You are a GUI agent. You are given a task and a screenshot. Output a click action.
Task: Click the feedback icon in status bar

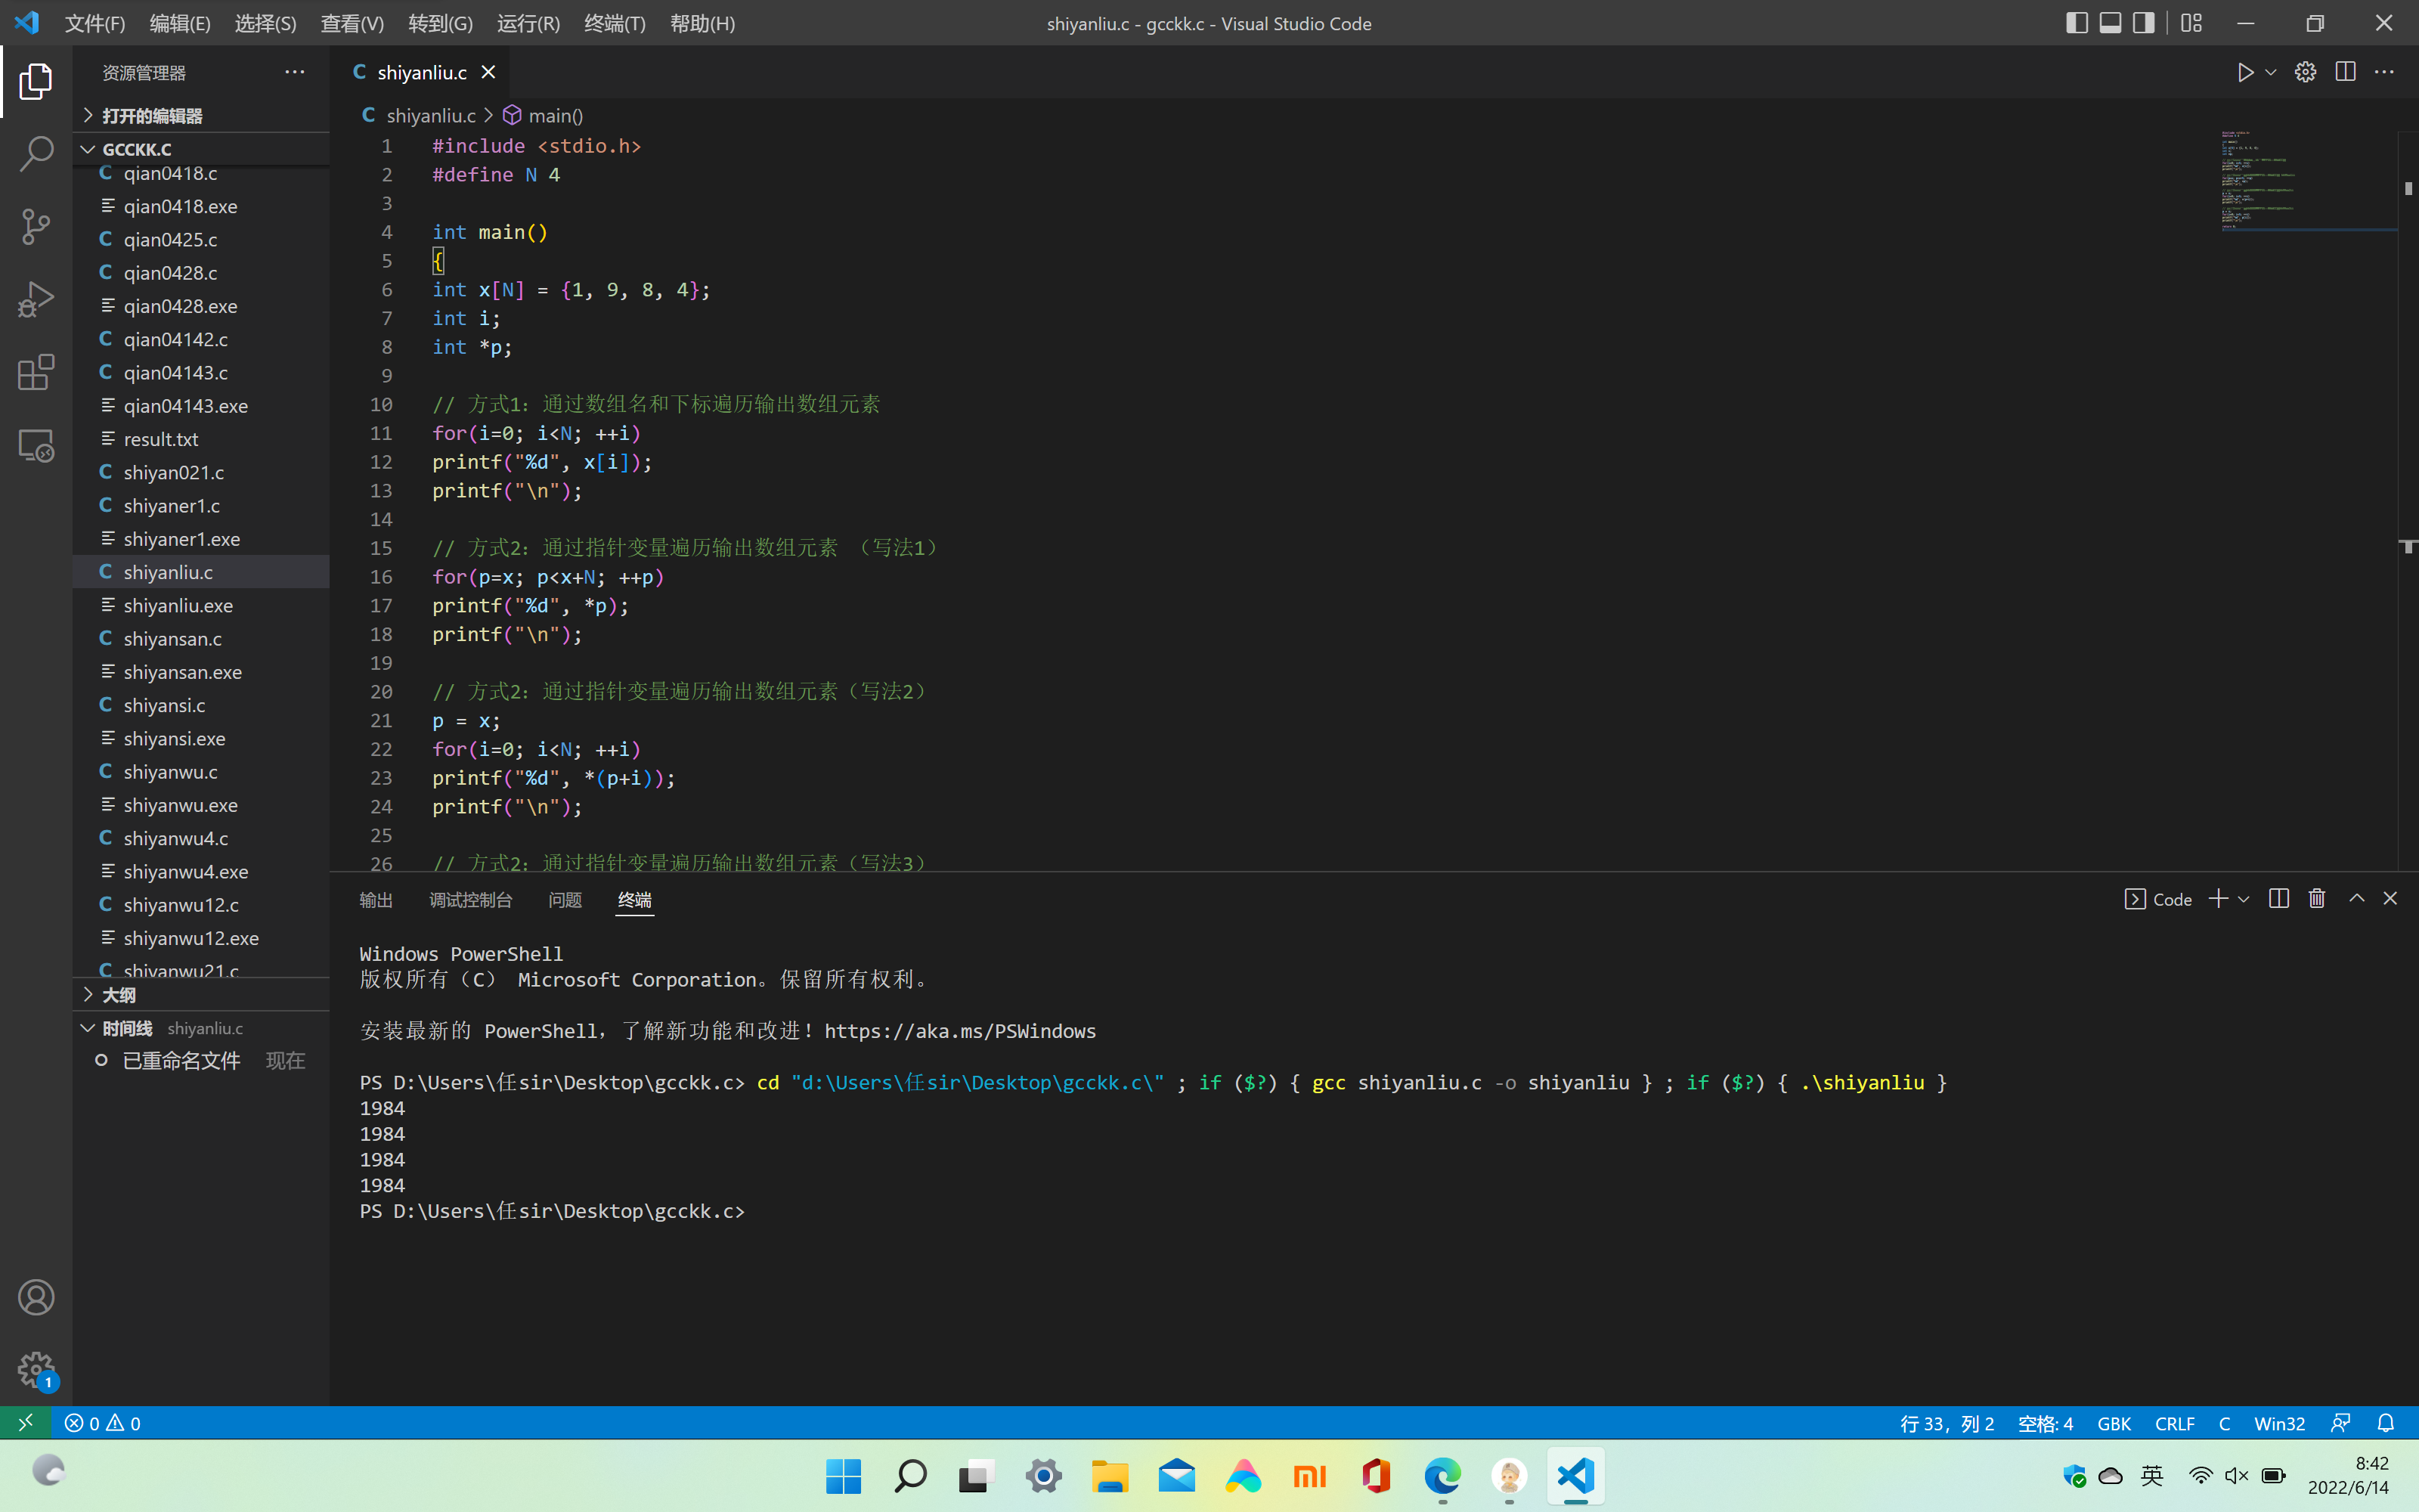tap(2340, 1422)
